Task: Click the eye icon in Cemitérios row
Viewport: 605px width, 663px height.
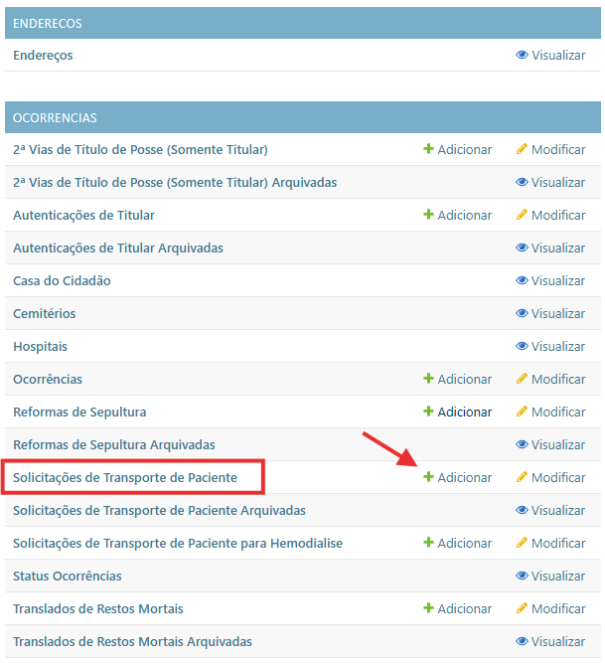Action: [522, 313]
